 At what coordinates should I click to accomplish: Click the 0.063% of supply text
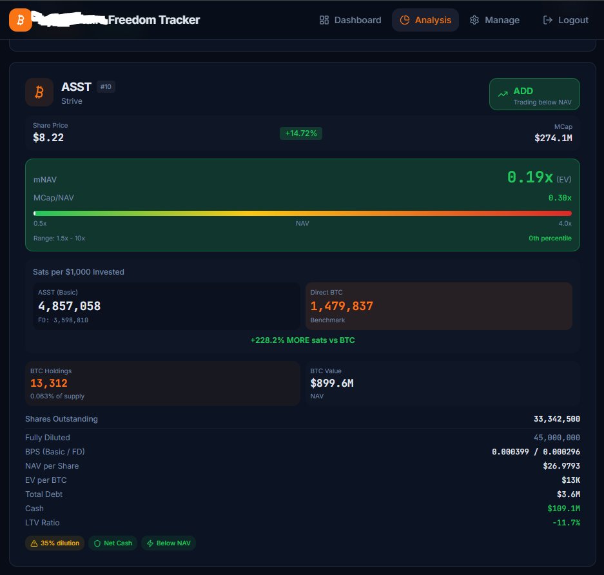click(57, 396)
